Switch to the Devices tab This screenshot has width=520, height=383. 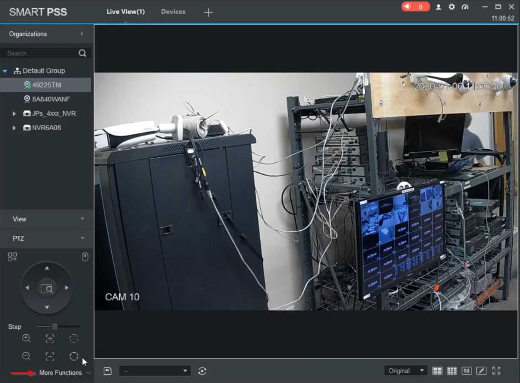(x=173, y=12)
